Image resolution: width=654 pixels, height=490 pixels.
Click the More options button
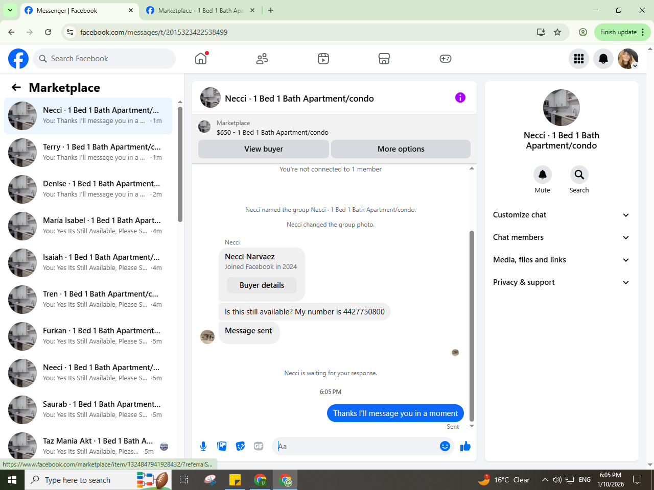point(401,149)
